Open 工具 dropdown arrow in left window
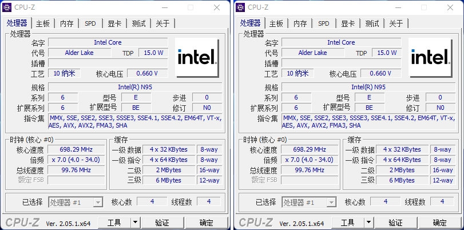Viewport: 464px width, 230px height. tap(135, 223)
